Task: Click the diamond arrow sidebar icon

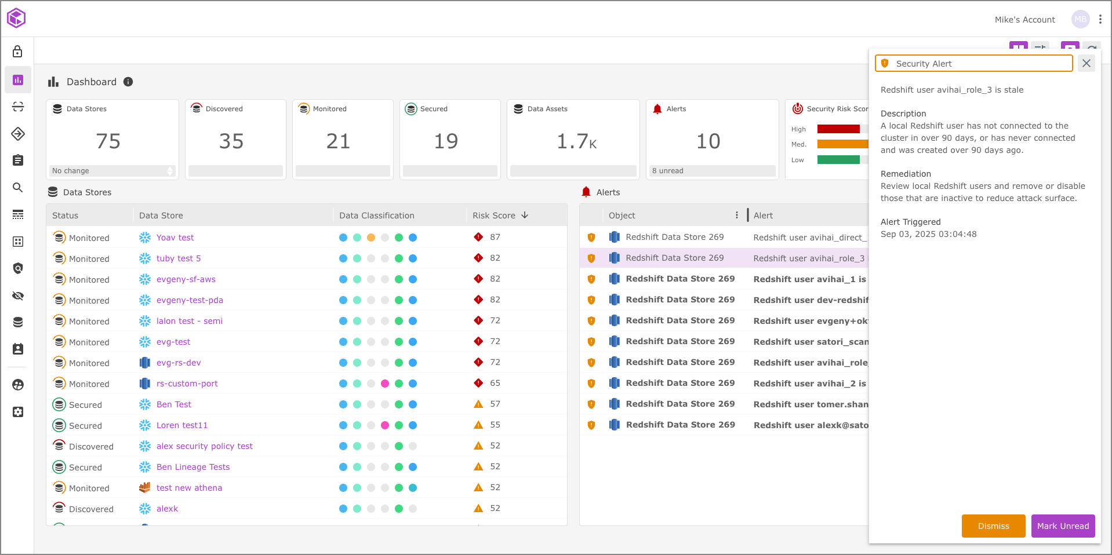Action: (x=17, y=134)
